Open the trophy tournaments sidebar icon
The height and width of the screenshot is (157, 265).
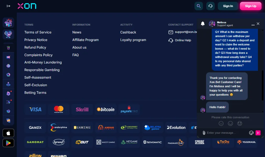click(x=8, y=34)
